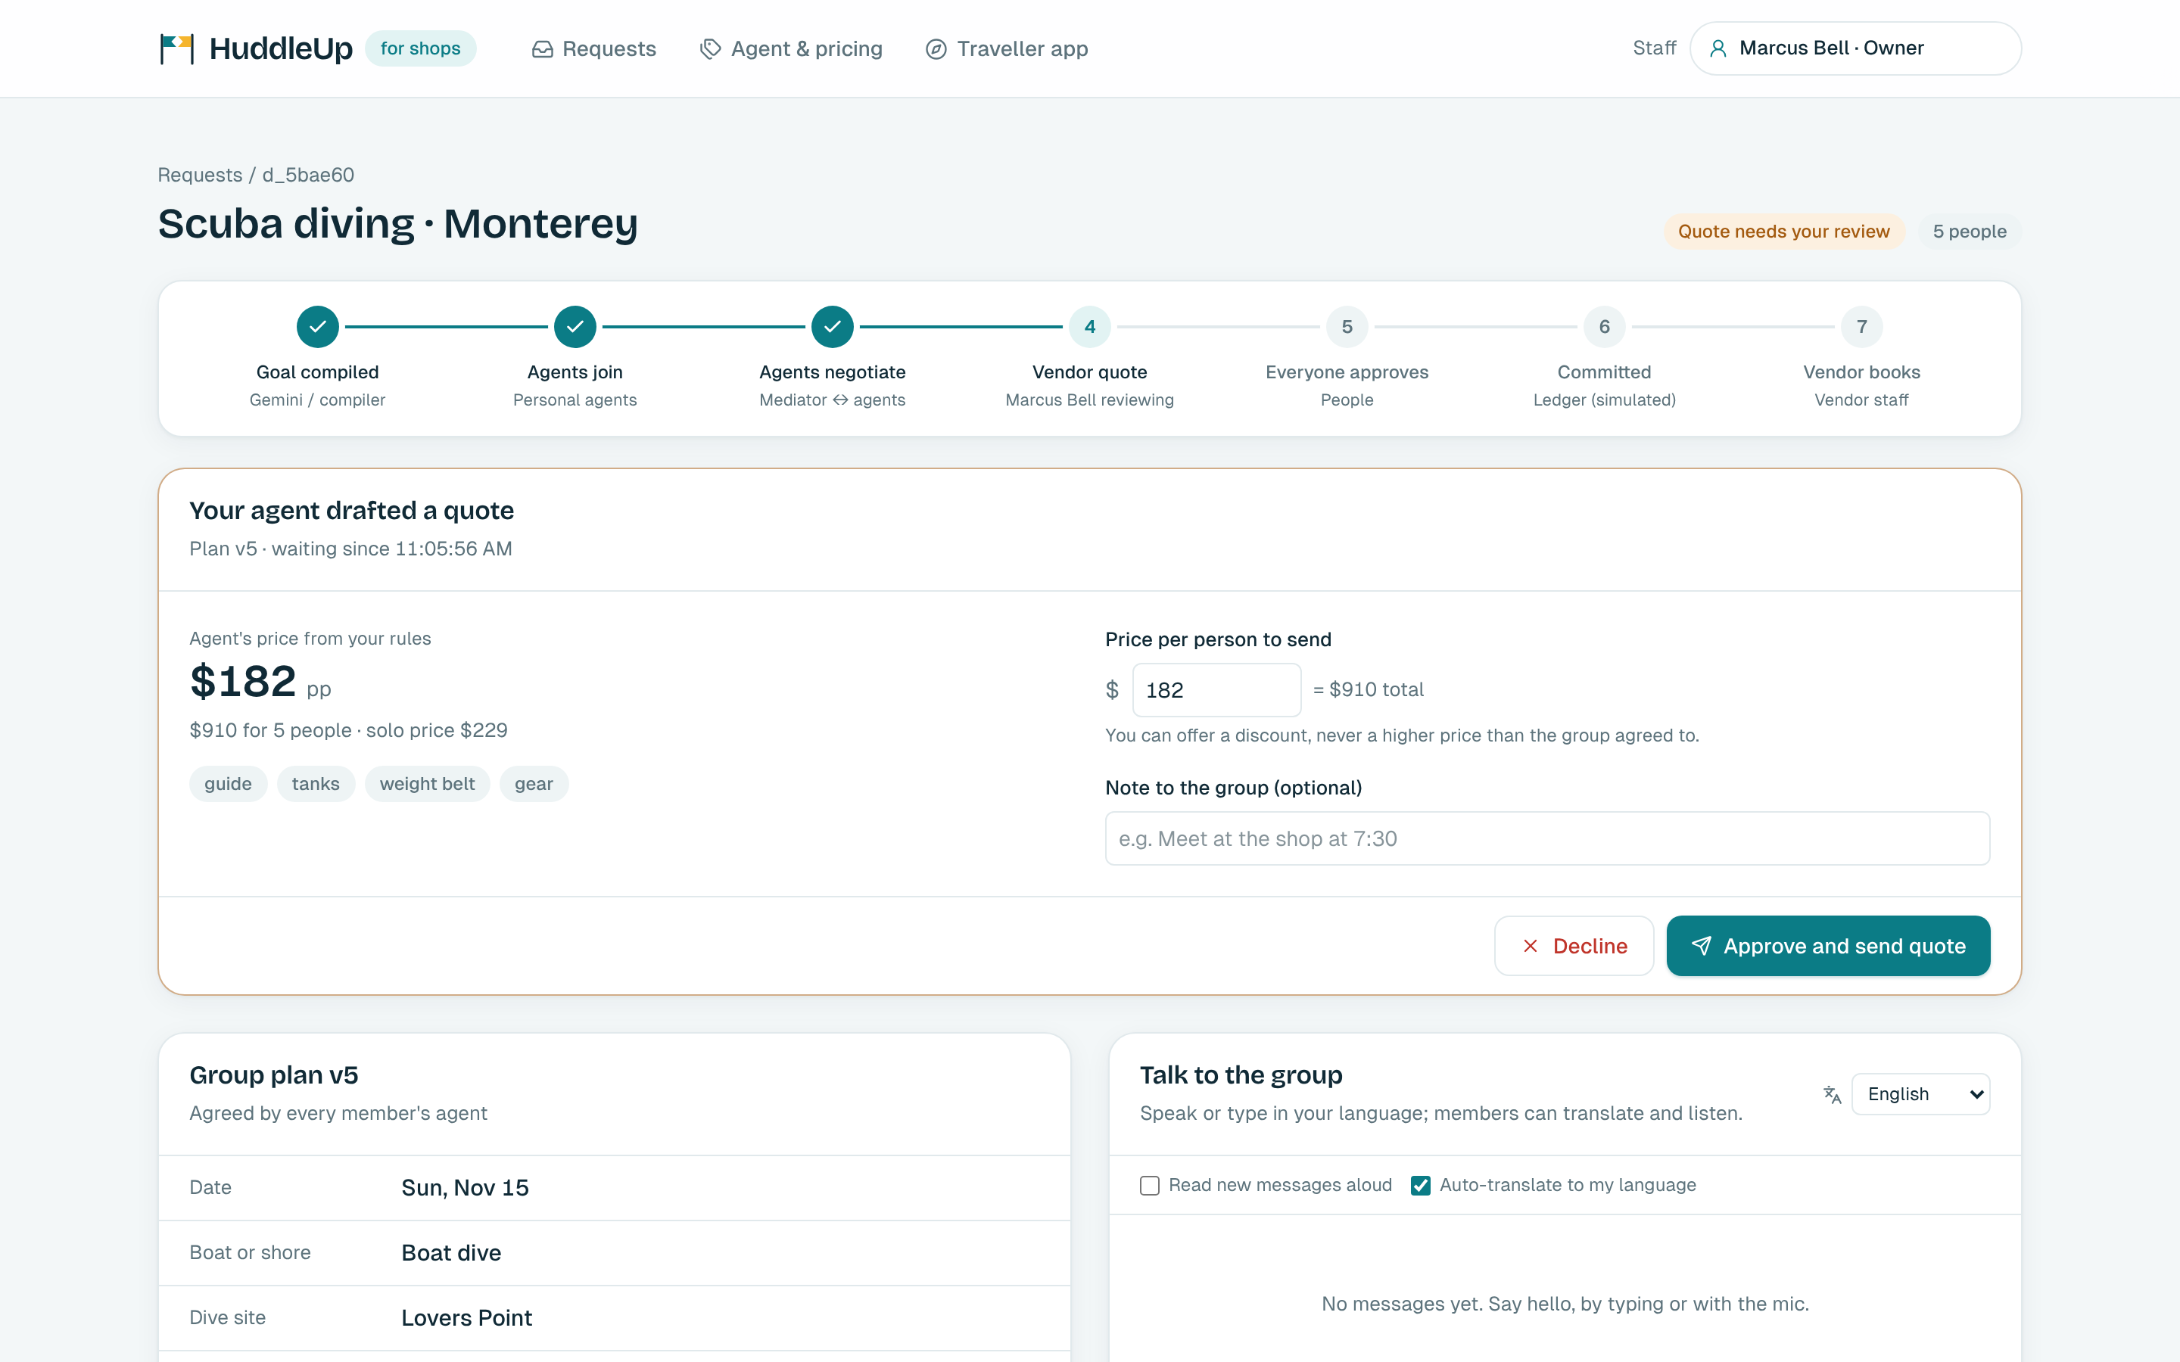This screenshot has width=2180, height=1362.
Task: Click the Goal compiled checkmark step
Action: click(318, 327)
